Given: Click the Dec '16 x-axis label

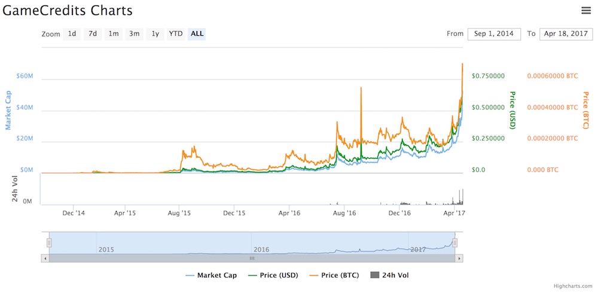Looking at the screenshot, I should coord(399,213).
